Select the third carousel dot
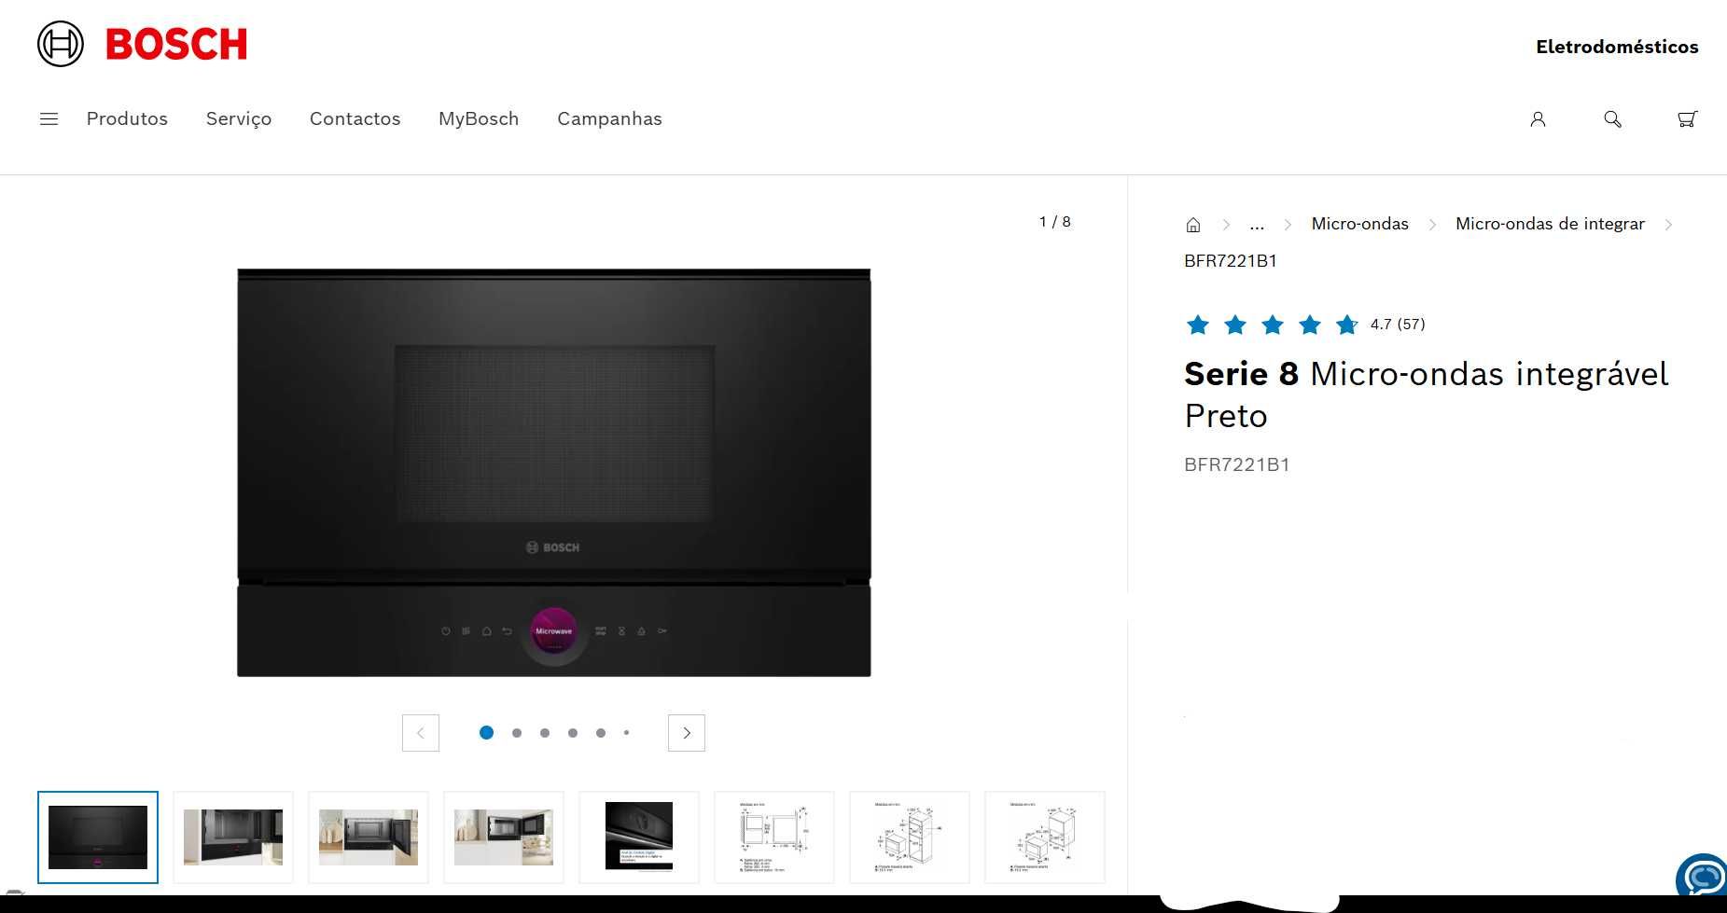Viewport: 1727px width, 913px height. pos(545,733)
